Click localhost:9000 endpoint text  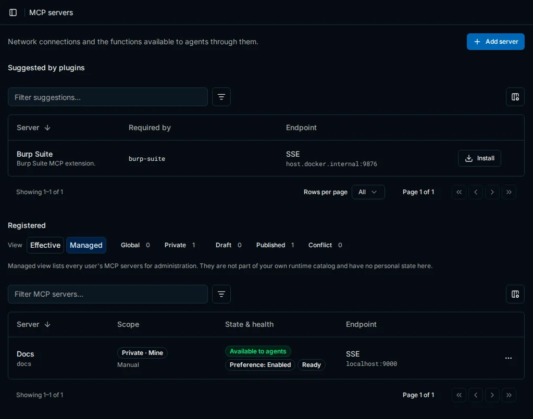pos(371,364)
